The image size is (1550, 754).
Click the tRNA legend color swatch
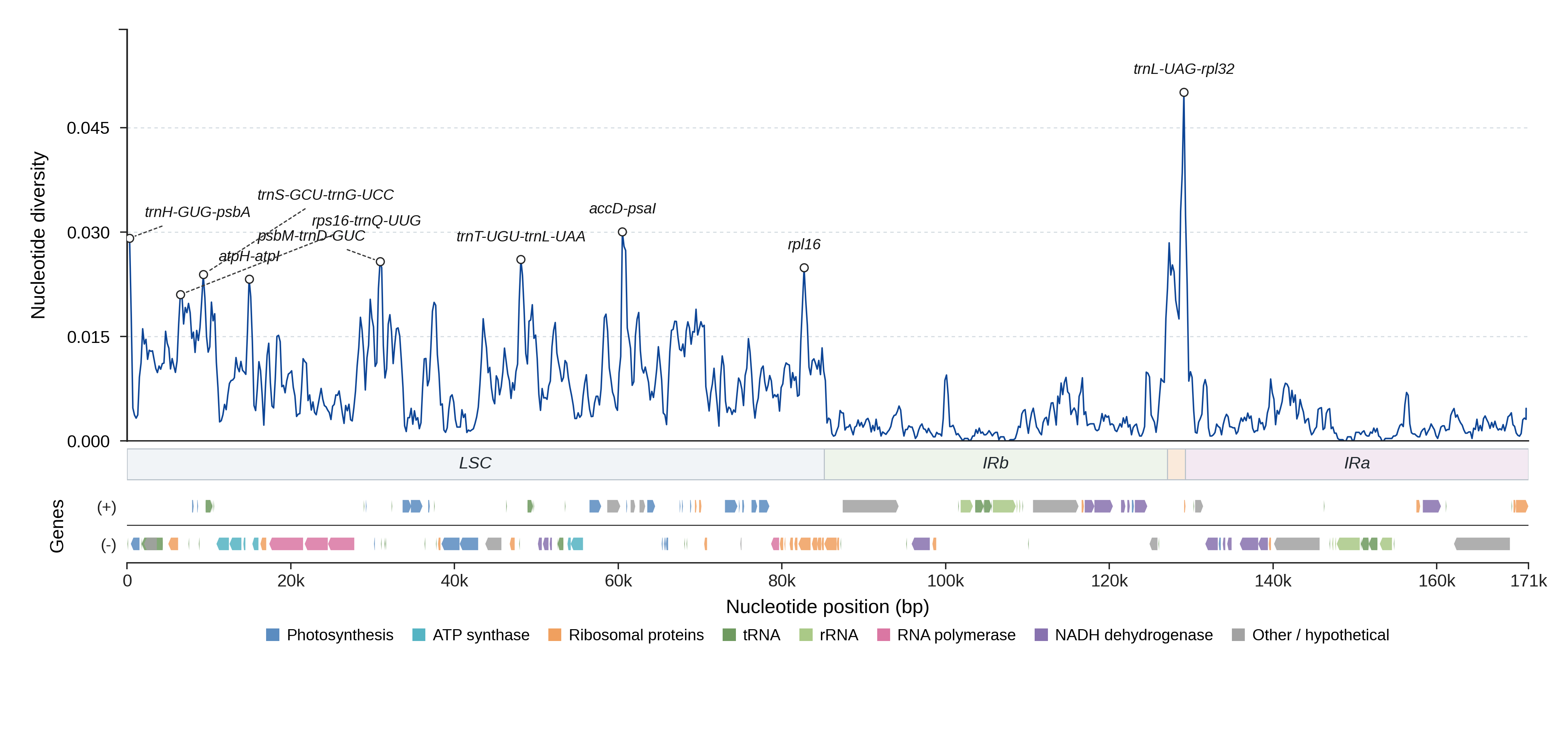[x=729, y=635]
